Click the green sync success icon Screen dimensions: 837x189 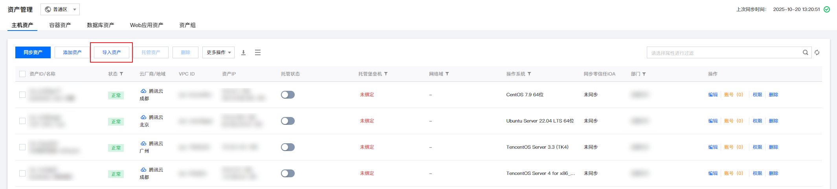827,9
